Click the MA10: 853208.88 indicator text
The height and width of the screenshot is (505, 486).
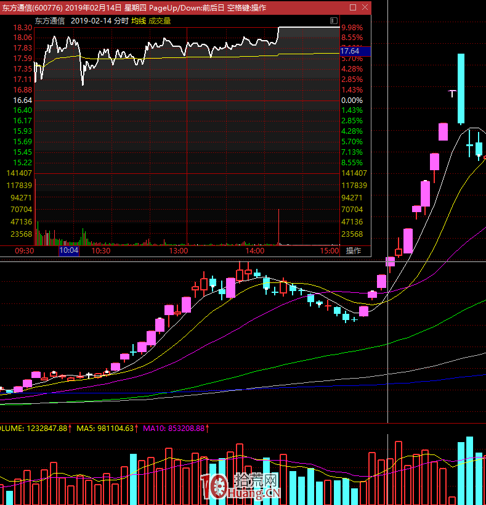coord(175,429)
